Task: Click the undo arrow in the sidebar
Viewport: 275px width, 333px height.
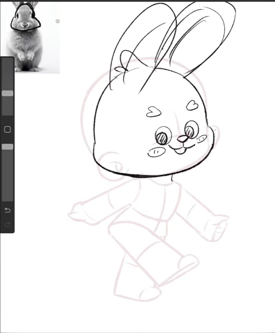Action: pyautogui.click(x=7, y=210)
